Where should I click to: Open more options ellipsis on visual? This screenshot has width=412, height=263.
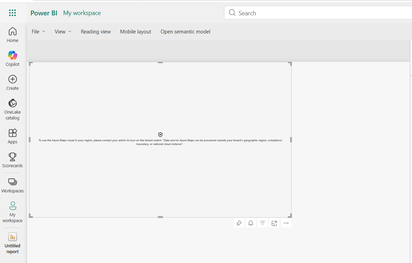tap(286, 223)
